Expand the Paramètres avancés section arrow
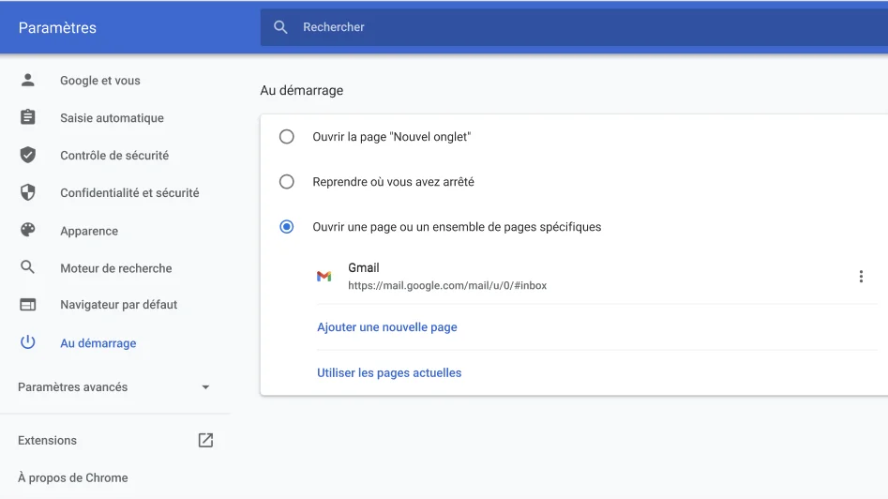This screenshot has width=888, height=499. [205, 387]
